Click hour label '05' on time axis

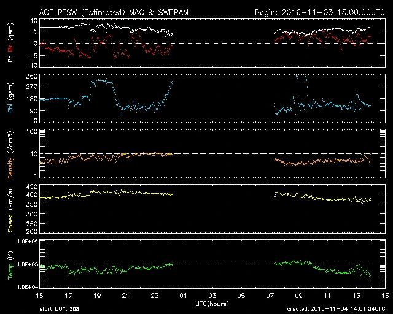click(x=241, y=296)
